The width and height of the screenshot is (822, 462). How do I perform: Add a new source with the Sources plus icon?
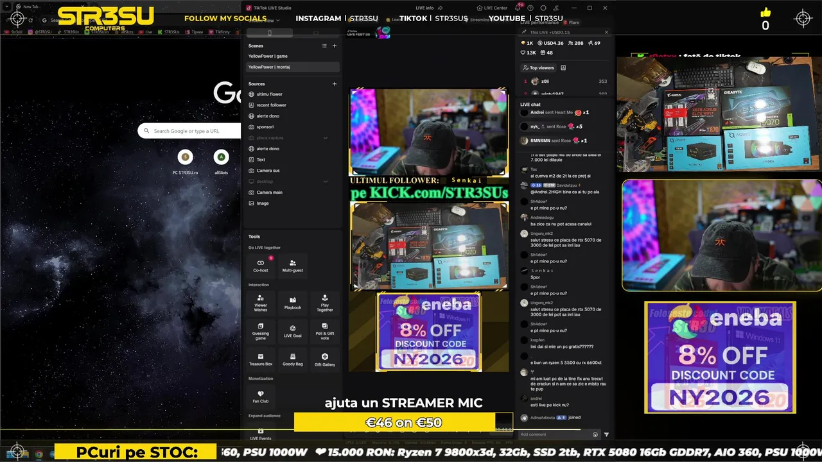tap(334, 84)
